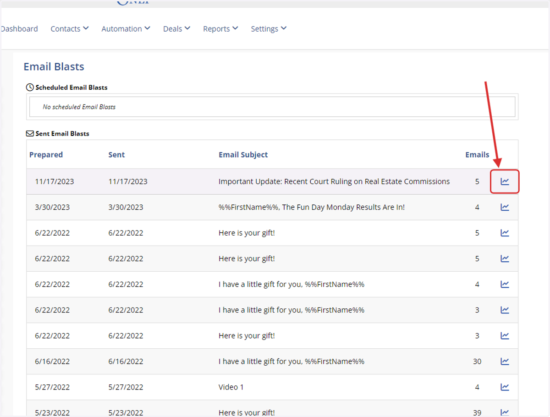
Task: Expand the Settings dropdown menu
Action: pos(269,29)
